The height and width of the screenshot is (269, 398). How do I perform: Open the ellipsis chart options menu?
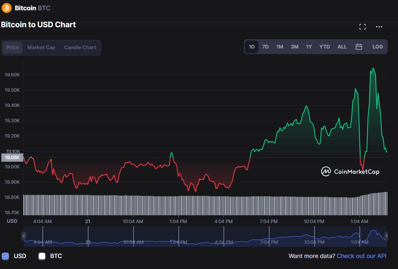coord(379,27)
